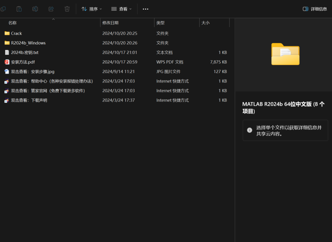This screenshot has width=332, height=242.
Task: Select the Crack folder icon
Action: click(x=7, y=33)
